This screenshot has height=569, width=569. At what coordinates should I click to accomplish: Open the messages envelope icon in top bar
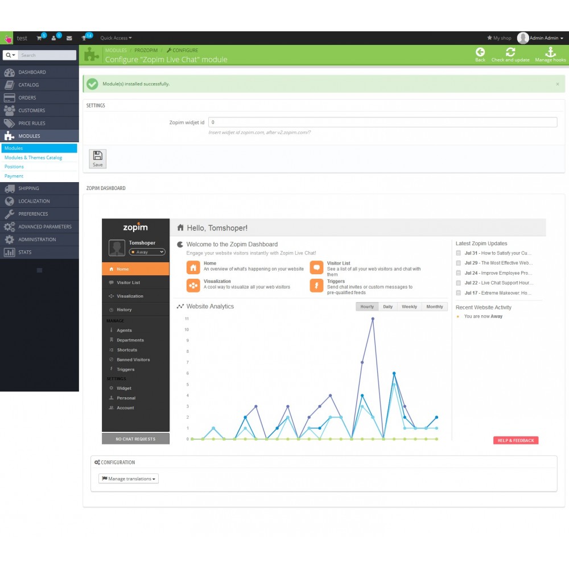click(x=69, y=38)
